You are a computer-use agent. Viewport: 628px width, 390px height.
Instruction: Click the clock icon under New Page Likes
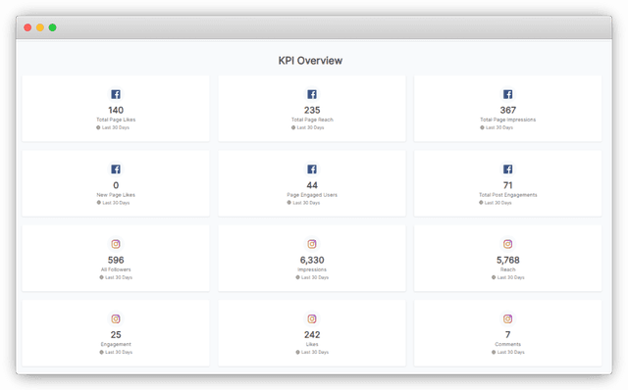point(98,203)
